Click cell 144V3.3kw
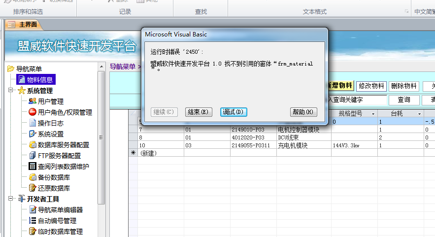 coord(354,145)
